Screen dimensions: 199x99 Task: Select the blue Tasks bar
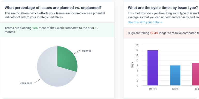(175, 76)
